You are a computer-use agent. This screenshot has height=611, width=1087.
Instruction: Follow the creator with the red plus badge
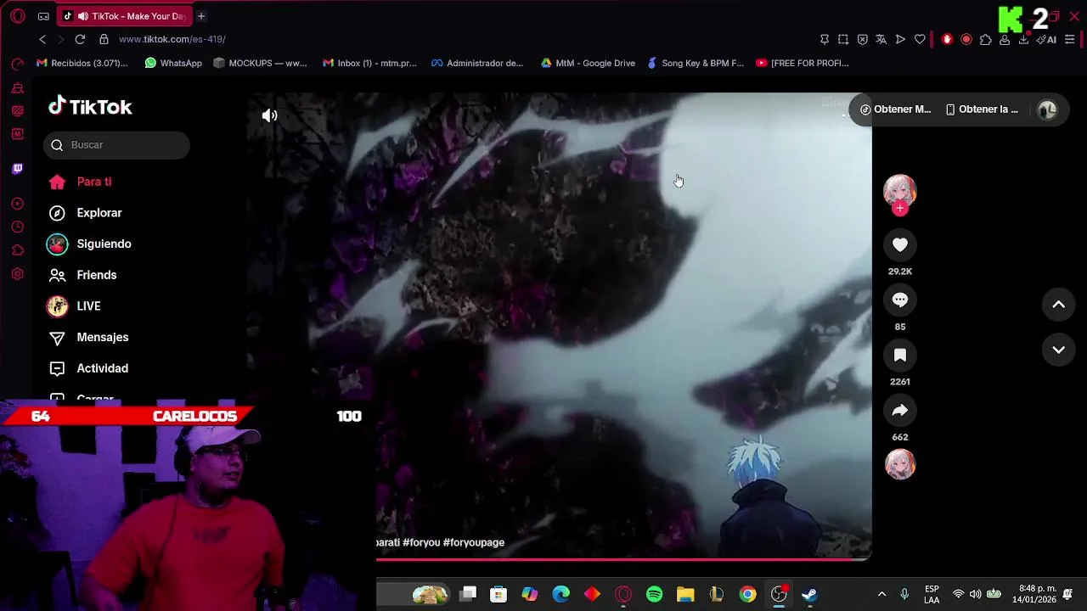pos(900,209)
